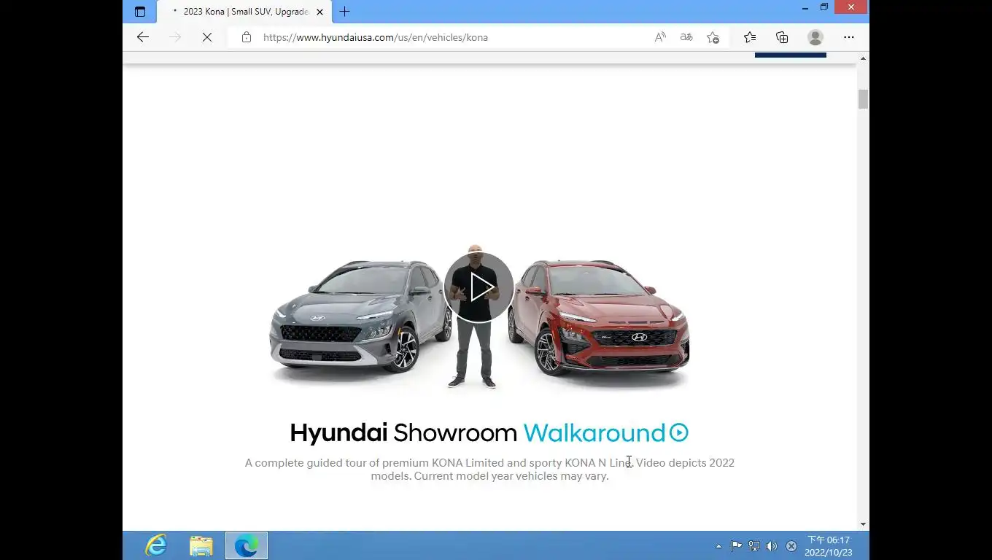Screen dimensions: 992x560
Task: Open Internet Explorer from taskbar
Action: 156,545
